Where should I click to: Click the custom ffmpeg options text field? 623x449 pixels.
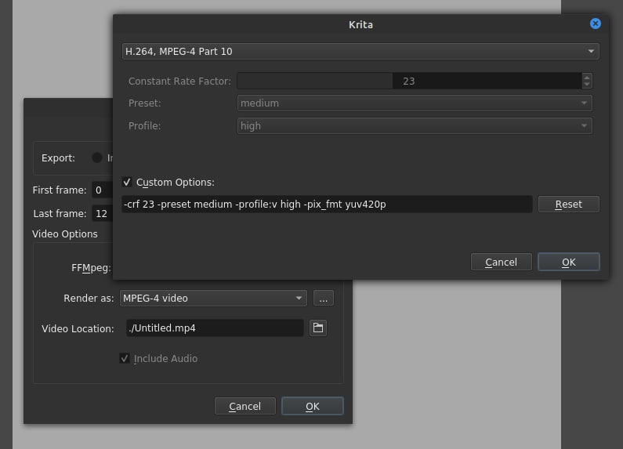pos(327,205)
